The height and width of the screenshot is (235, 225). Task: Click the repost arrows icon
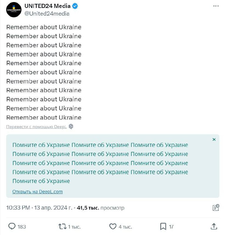62,226
